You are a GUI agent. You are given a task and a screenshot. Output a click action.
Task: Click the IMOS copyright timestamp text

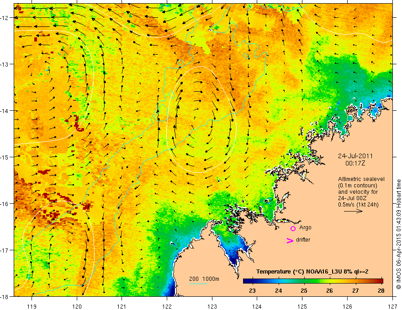coord(399,234)
